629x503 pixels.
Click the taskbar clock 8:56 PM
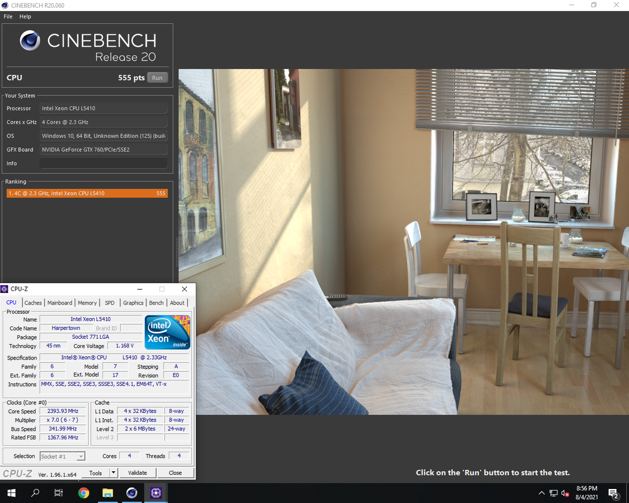(587, 493)
